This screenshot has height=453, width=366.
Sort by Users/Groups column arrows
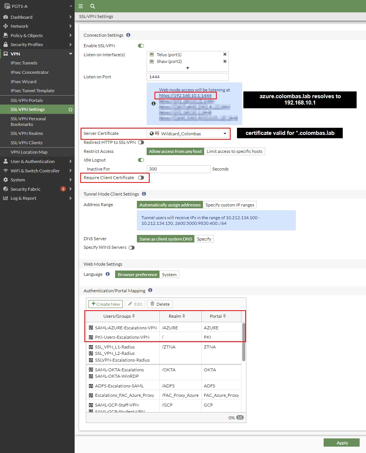pos(133,316)
